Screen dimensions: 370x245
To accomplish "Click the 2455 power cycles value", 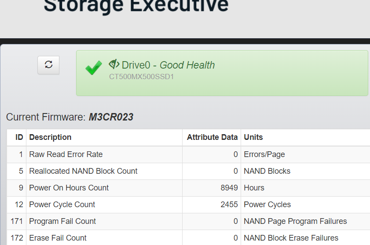I will point(229,205).
